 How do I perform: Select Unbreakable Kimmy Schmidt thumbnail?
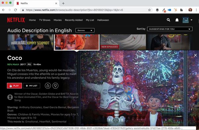click(30, 42)
